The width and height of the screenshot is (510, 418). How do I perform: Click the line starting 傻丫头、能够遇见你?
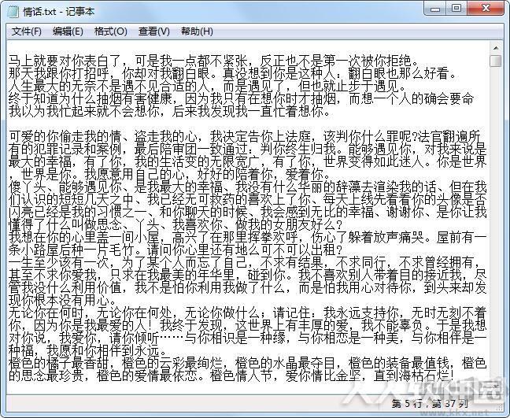click(x=247, y=187)
